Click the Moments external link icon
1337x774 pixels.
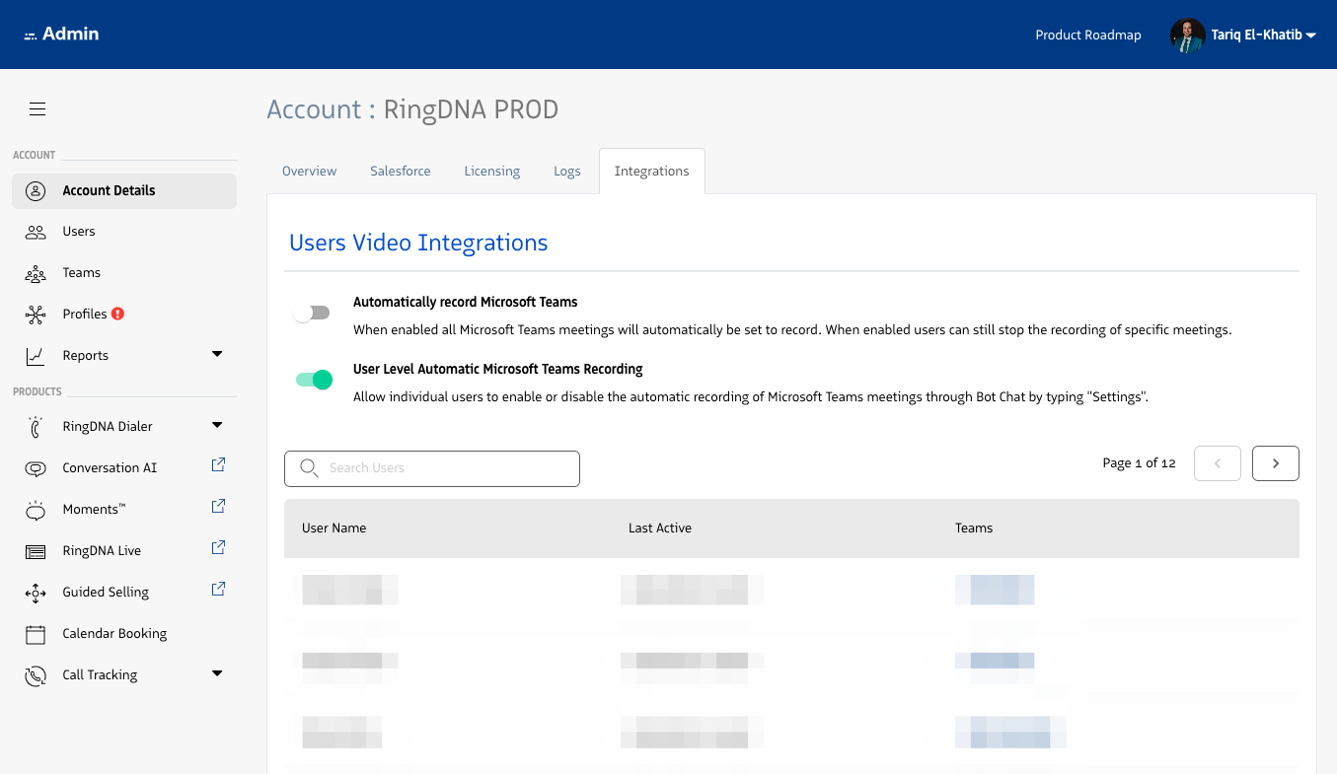[x=219, y=506]
